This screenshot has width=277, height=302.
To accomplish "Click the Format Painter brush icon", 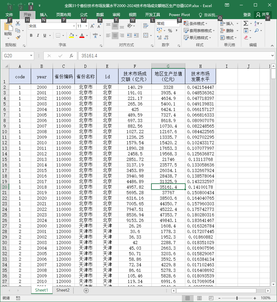I will (18, 37).
